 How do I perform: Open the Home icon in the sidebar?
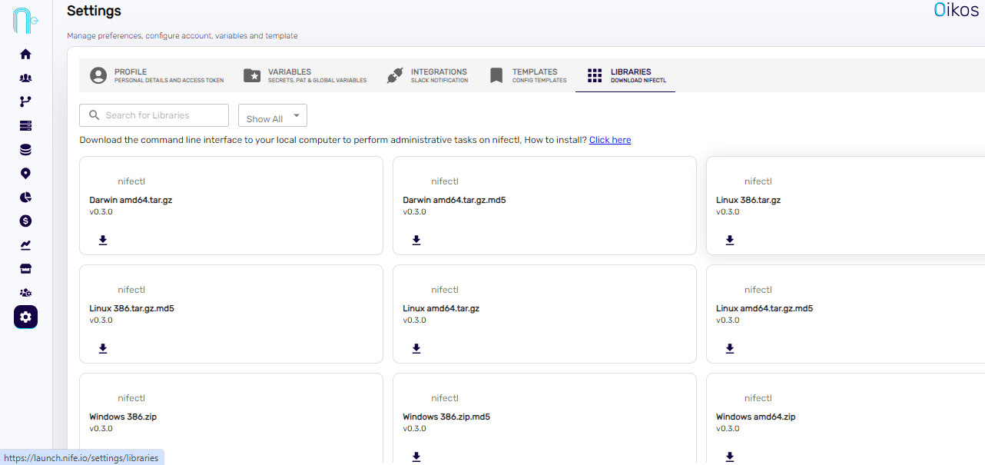point(25,55)
